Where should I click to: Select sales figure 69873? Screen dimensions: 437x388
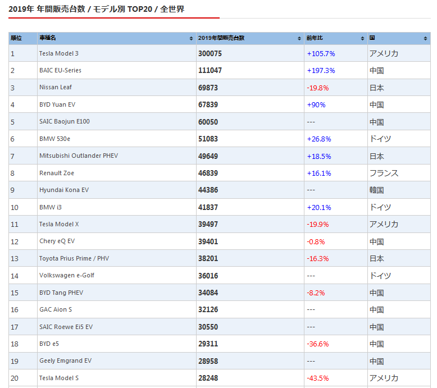pos(208,88)
